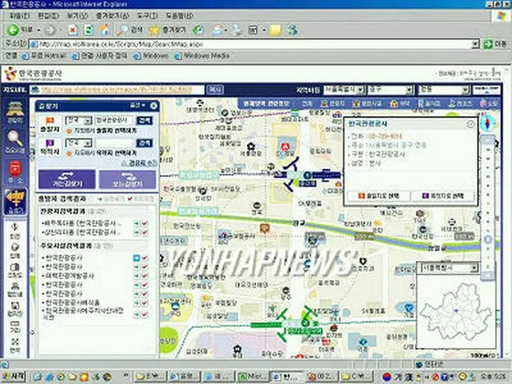Open the 파일(F) menu
512x384 pixels.
click(x=20, y=15)
